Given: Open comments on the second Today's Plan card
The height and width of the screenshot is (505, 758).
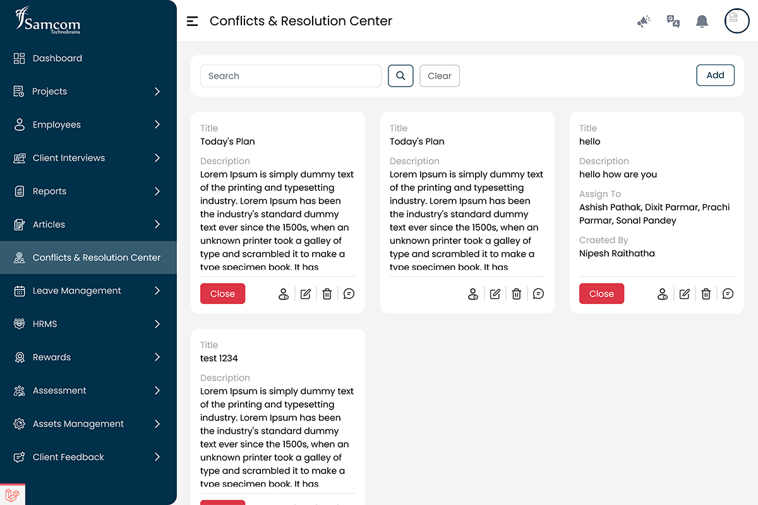Looking at the screenshot, I should 538,294.
